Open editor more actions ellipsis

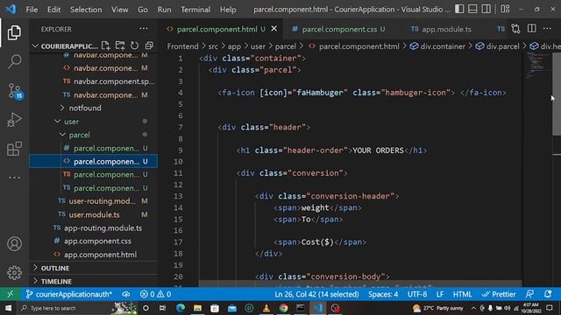coord(547,29)
